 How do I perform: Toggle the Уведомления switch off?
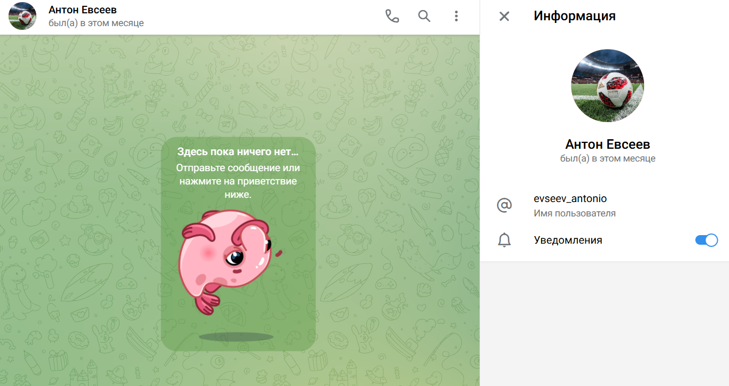click(x=706, y=240)
